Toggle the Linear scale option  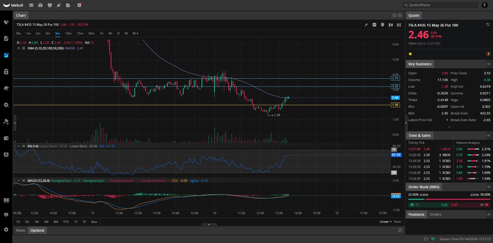click(x=385, y=222)
